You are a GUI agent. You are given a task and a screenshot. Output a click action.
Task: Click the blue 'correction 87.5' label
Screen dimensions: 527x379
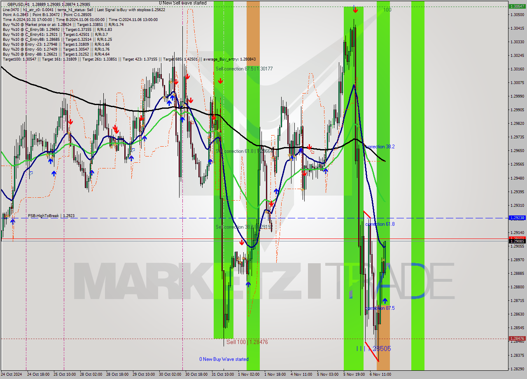(380, 308)
